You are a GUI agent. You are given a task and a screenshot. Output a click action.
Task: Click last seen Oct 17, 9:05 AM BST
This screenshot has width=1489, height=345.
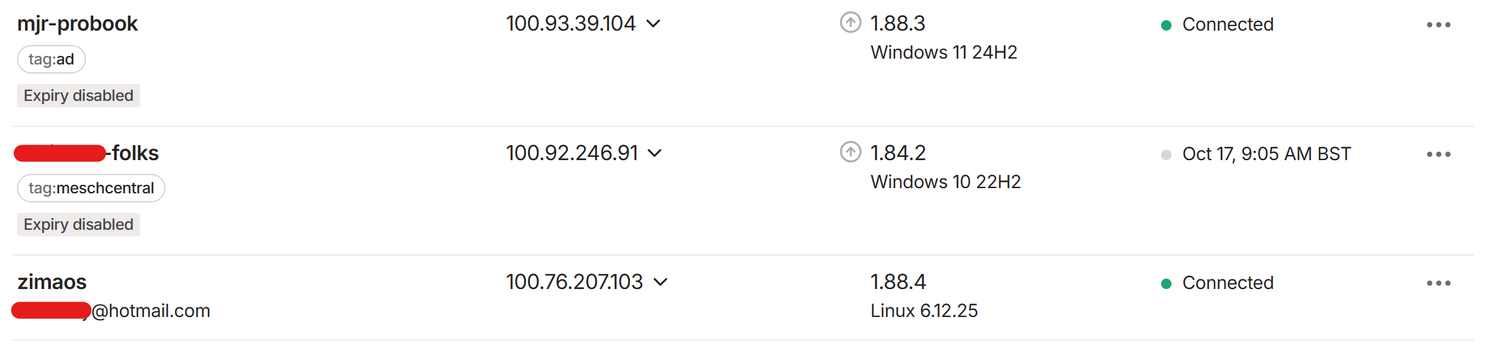pyautogui.click(x=1266, y=154)
